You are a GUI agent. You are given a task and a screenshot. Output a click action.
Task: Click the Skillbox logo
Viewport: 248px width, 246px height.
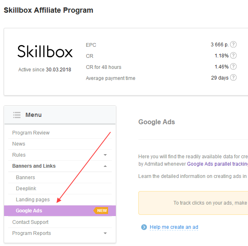[45, 51]
